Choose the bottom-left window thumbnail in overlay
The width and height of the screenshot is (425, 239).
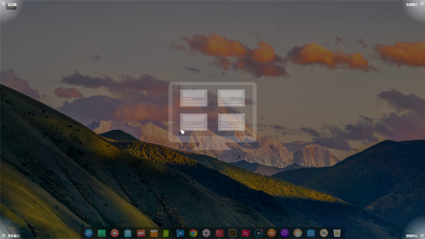(x=193, y=122)
